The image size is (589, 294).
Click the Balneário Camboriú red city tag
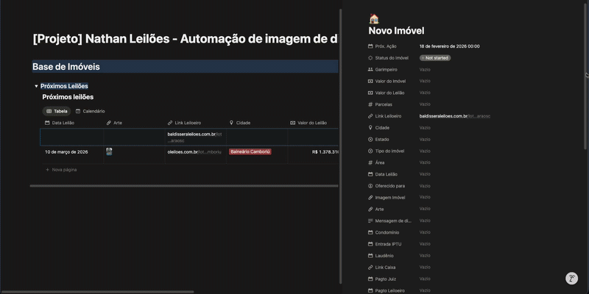(x=250, y=151)
